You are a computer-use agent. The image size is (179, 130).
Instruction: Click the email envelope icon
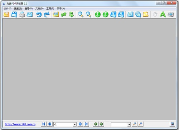click(x=30, y=14)
